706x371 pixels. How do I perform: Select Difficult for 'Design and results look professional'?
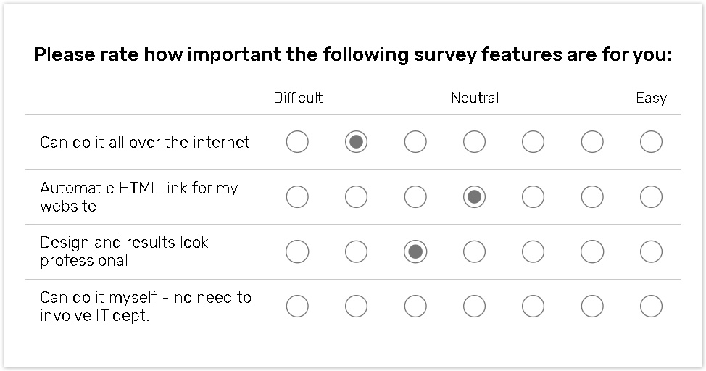point(297,251)
